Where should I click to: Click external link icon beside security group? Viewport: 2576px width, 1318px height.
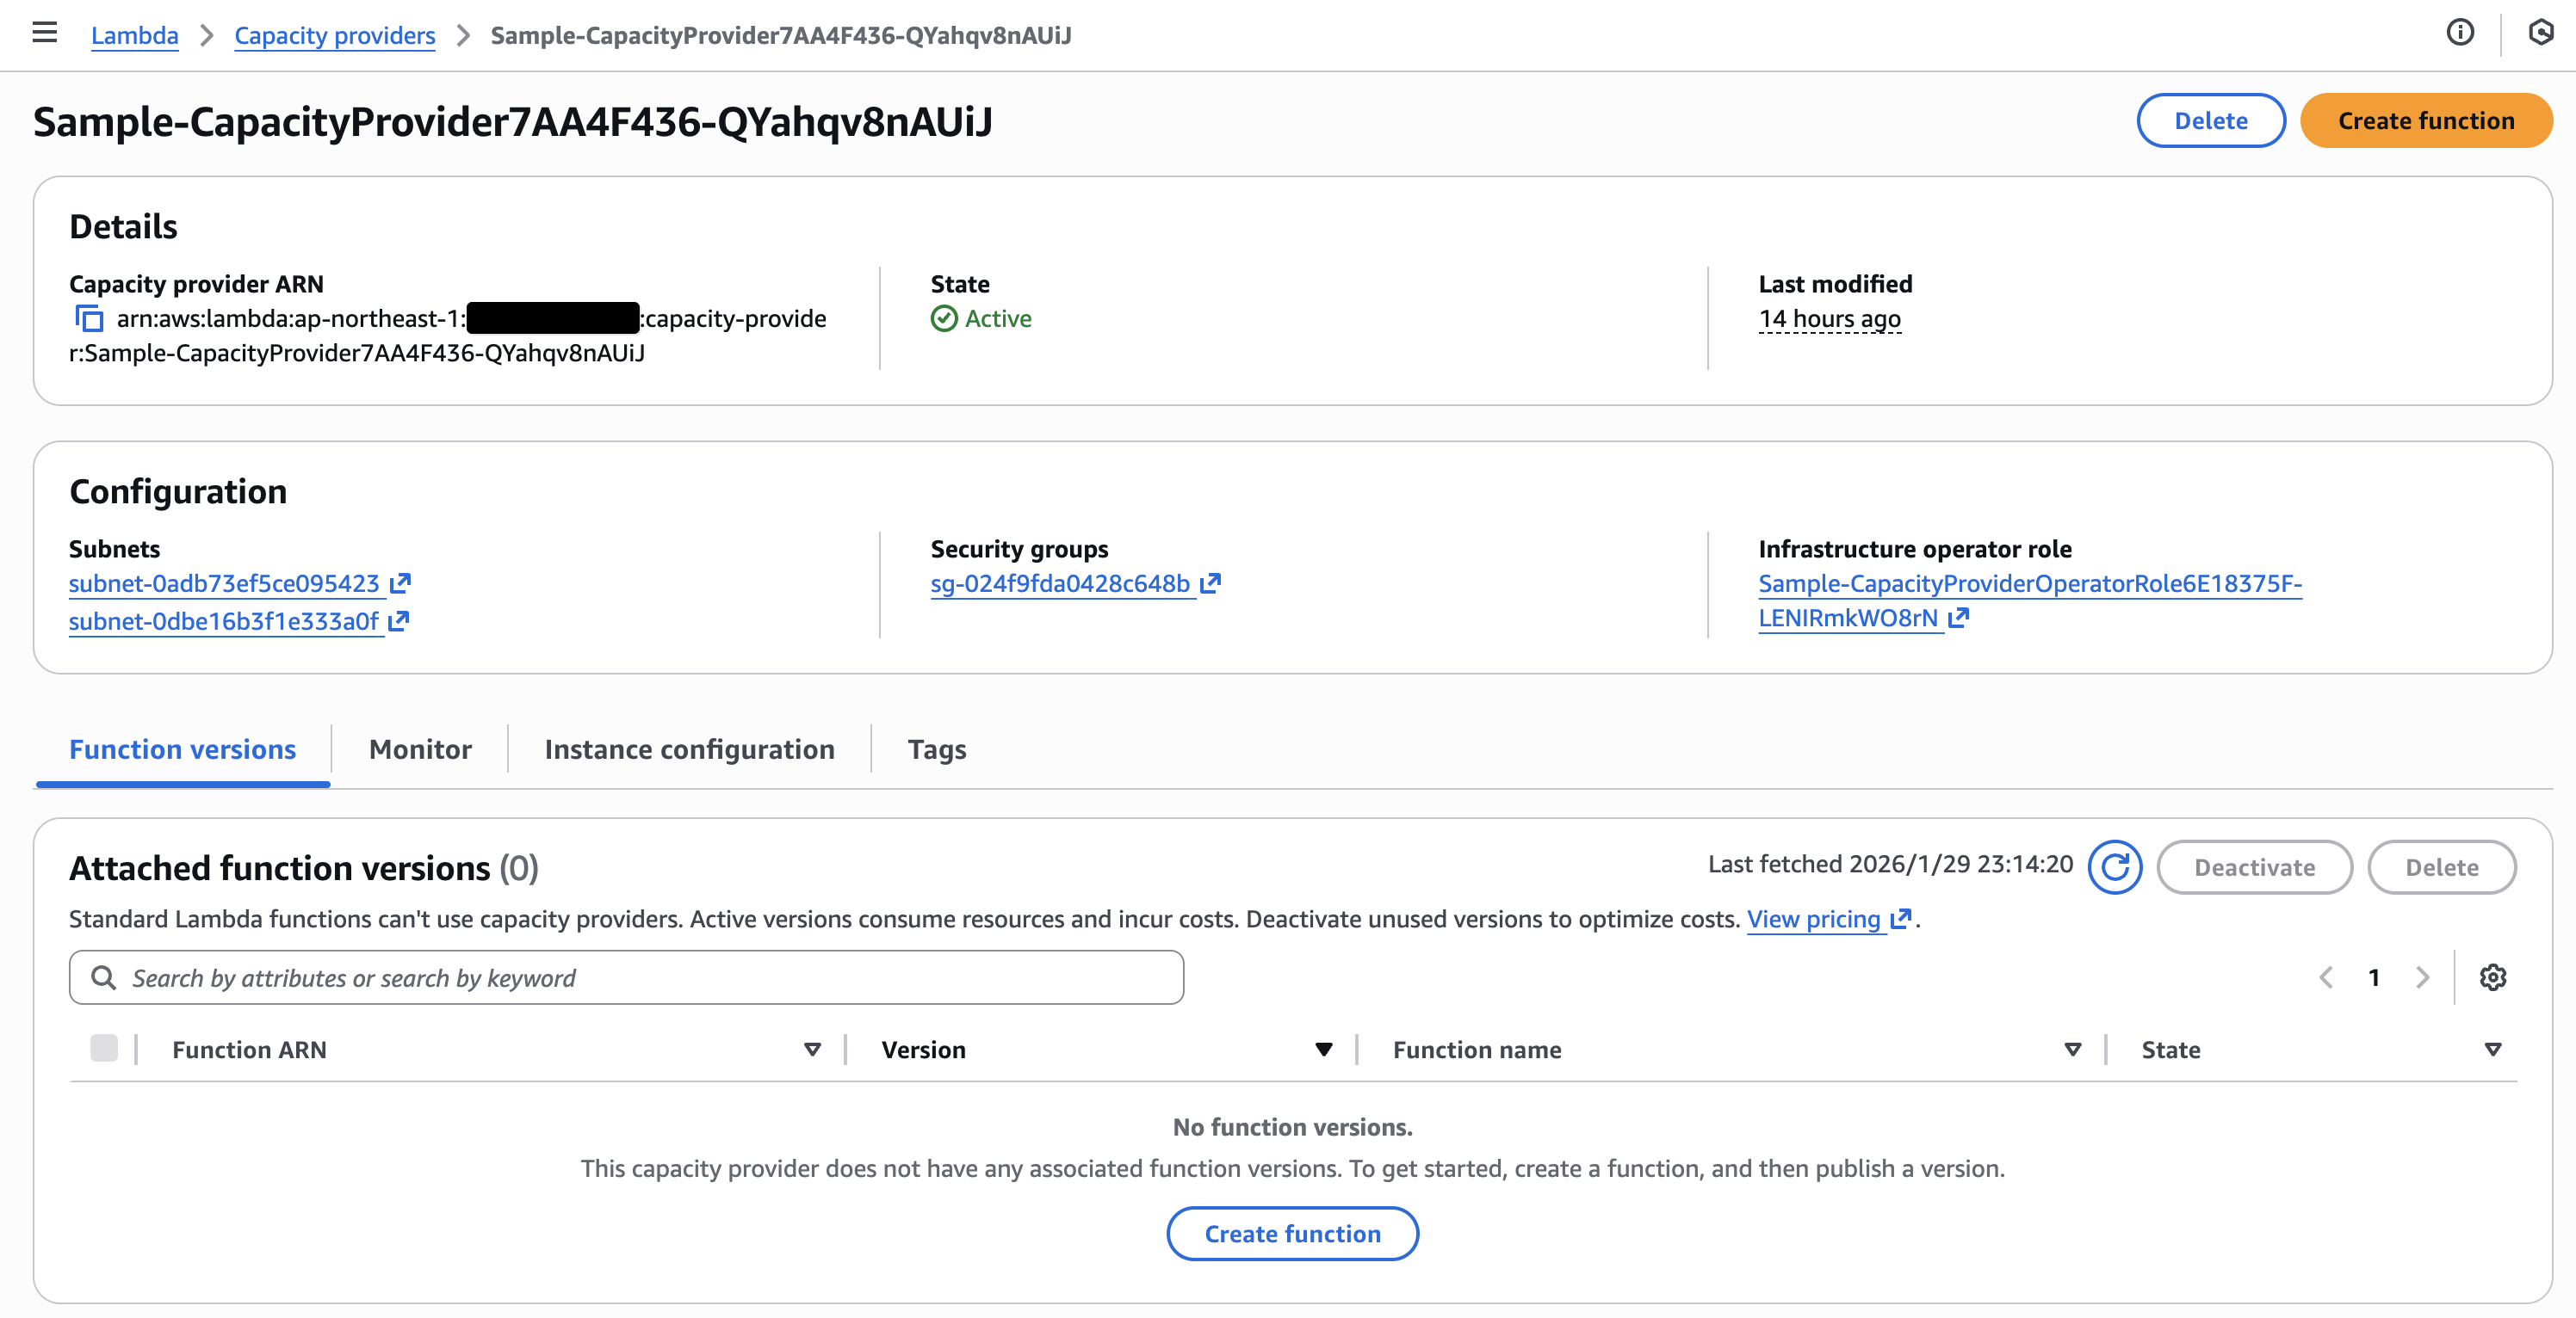(x=1210, y=582)
